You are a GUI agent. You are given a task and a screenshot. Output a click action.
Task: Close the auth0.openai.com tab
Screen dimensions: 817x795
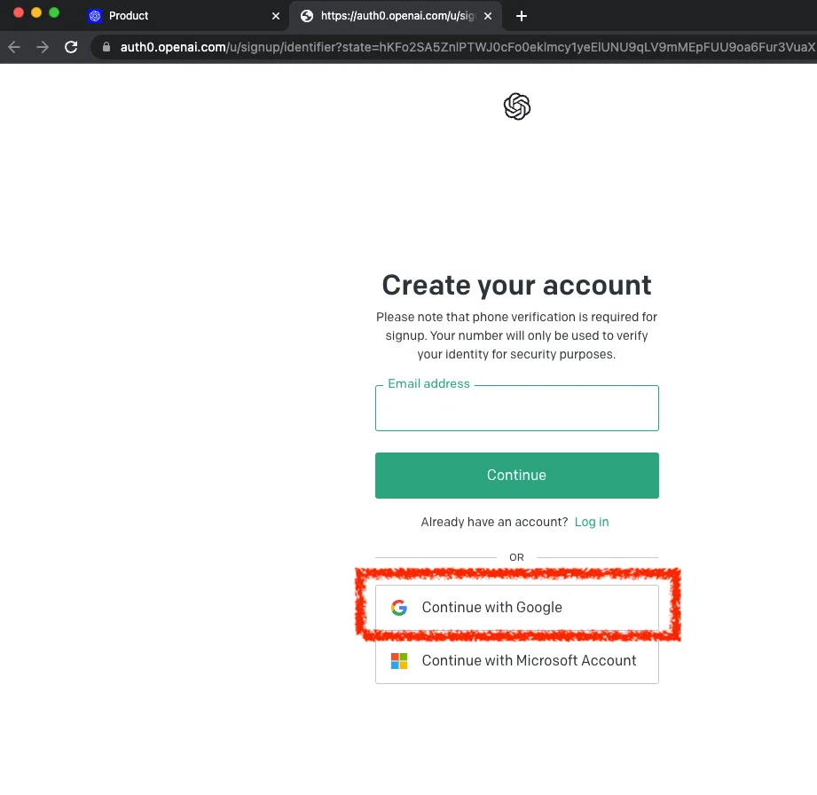[488, 16]
